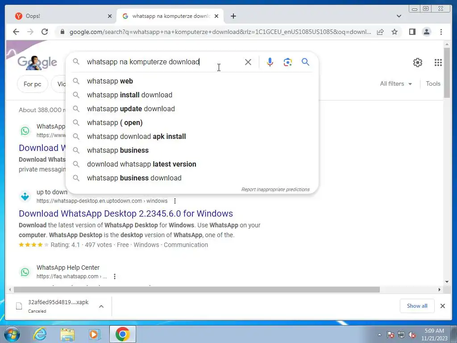Viewport: 457px width, 343px height.
Task: Search by image with Google Lens
Action: [288, 62]
